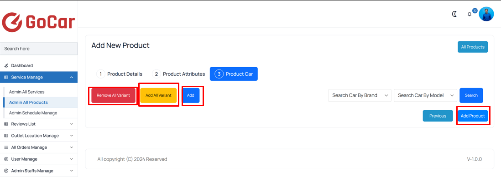
Task: Collapse the Service Manage menu chevron
Action: click(x=71, y=77)
